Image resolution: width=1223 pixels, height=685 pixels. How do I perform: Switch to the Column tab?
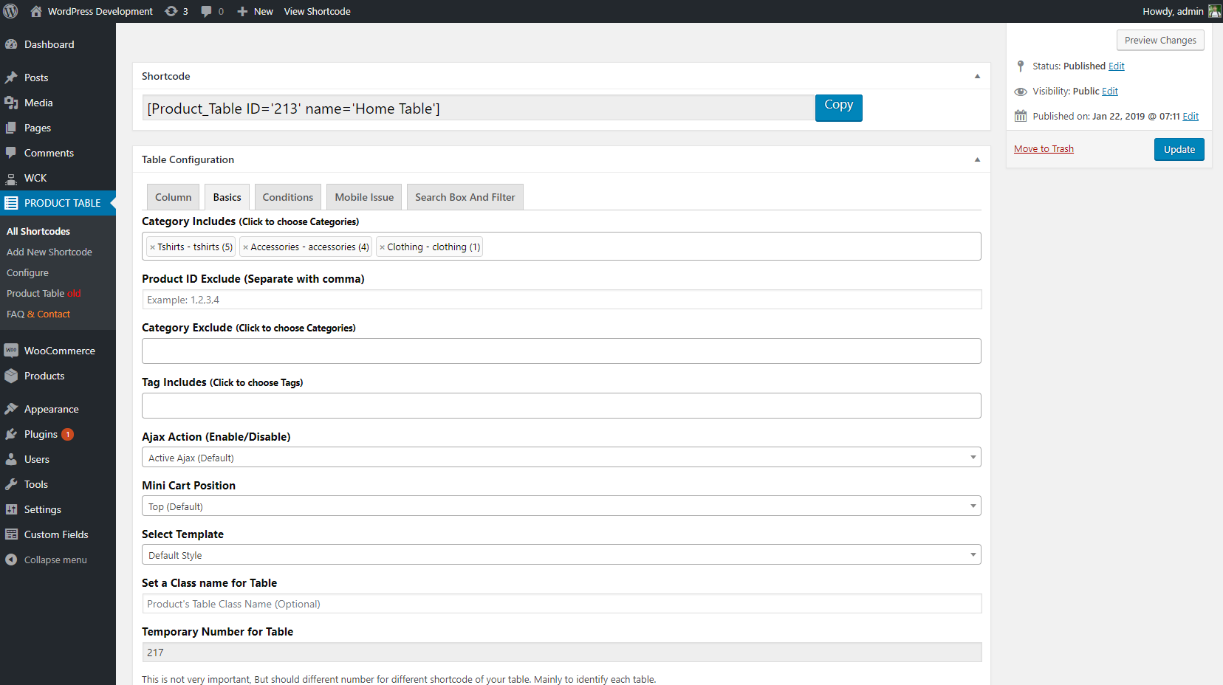click(173, 197)
